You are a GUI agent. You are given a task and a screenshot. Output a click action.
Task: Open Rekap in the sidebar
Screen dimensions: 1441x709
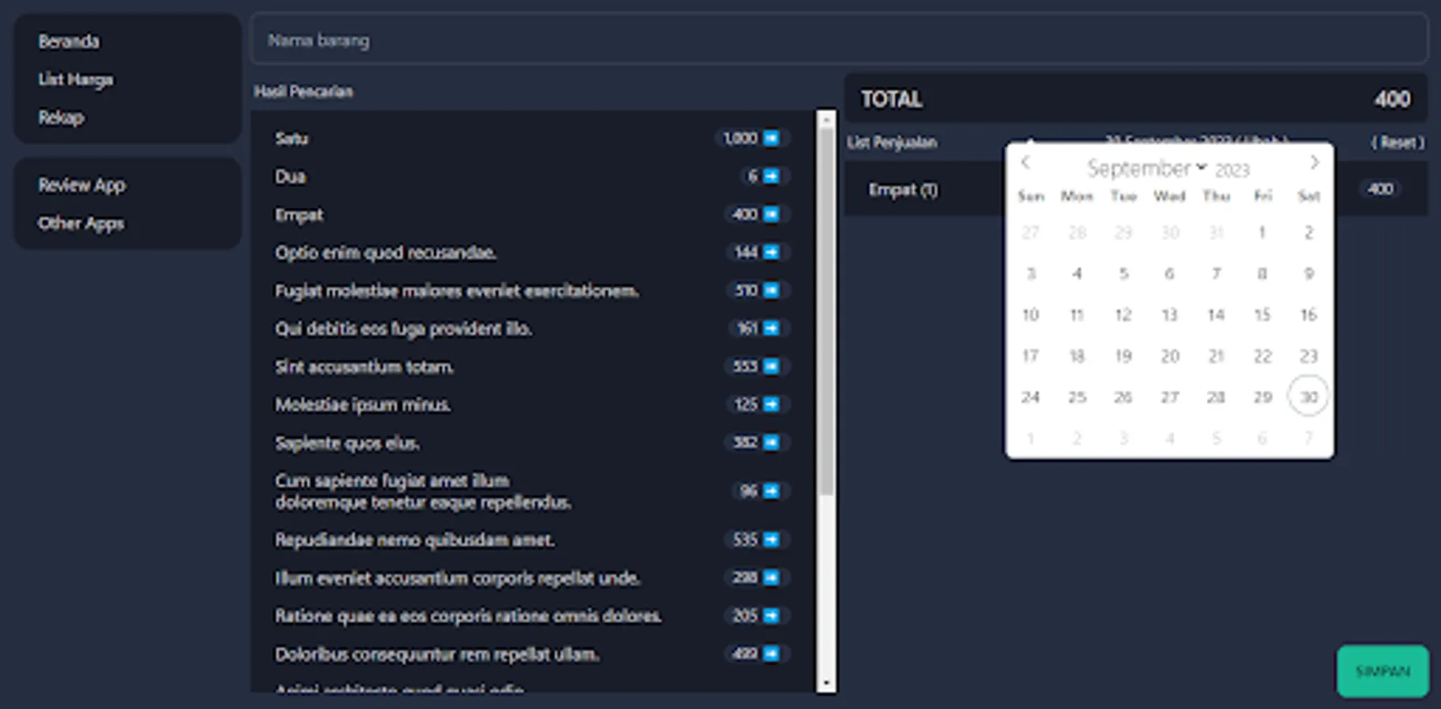click(61, 117)
